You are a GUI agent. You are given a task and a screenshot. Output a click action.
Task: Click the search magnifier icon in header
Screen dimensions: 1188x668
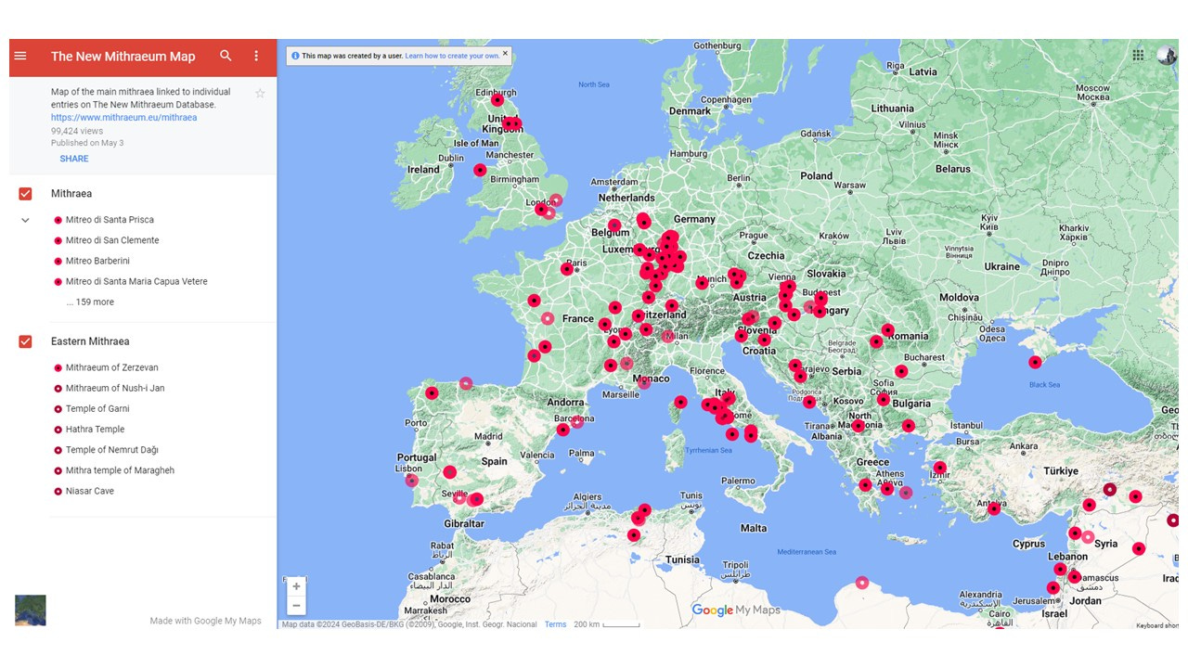coord(226,56)
